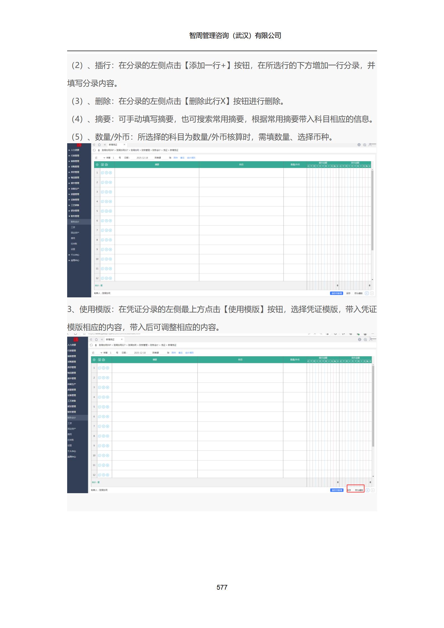Open 固定资产 in the first screenshot sidebar
This screenshot has height=628, width=444.
75,233
